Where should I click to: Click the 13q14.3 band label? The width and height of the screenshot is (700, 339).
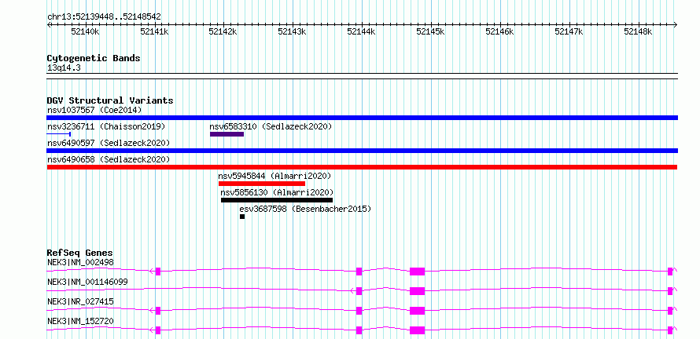(64, 68)
